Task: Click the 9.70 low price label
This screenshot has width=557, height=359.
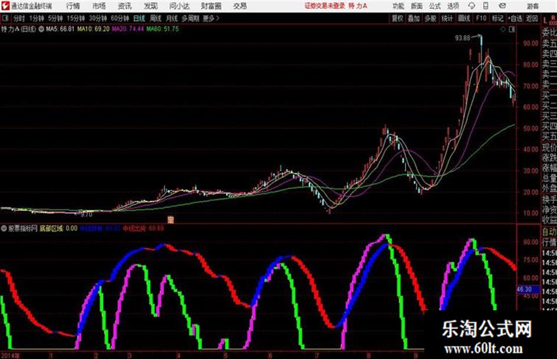Action: point(86,215)
